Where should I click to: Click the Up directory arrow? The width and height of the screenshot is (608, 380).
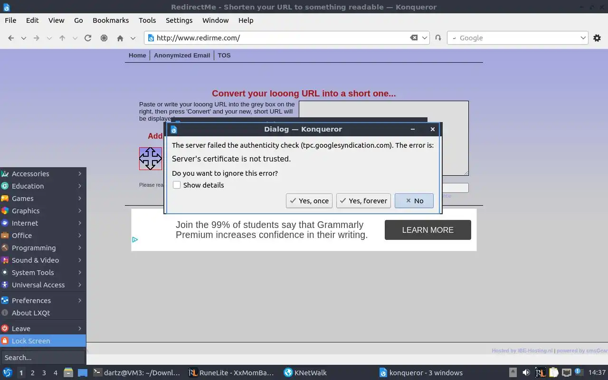coord(62,38)
